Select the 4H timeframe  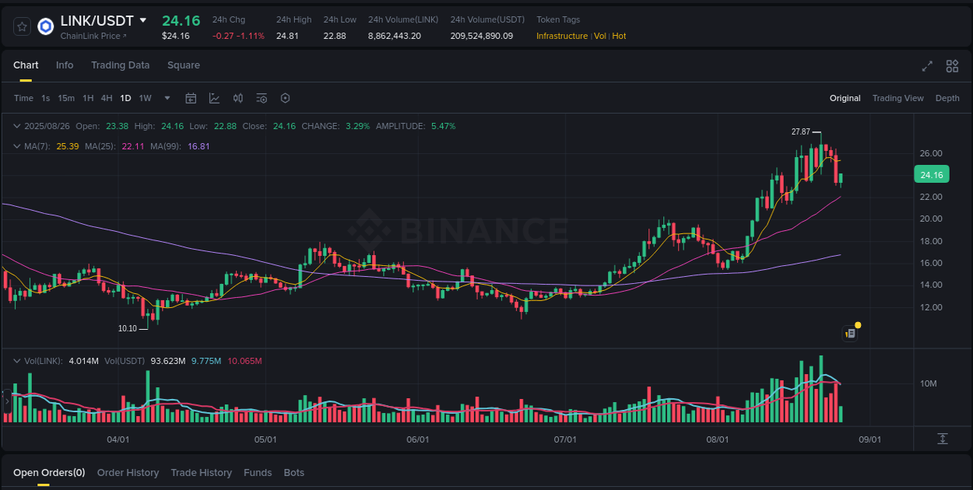click(106, 98)
